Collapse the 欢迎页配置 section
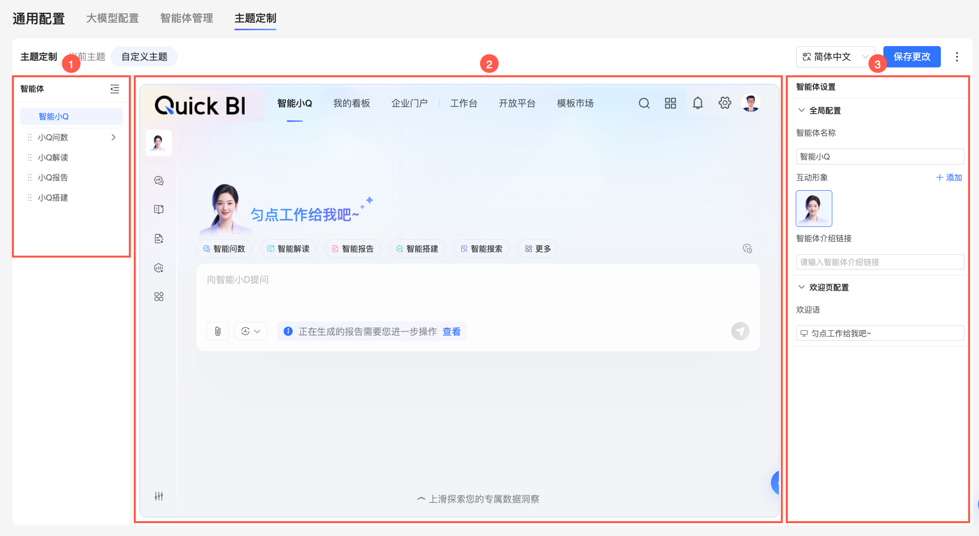Image resolution: width=979 pixels, height=536 pixels. tap(801, 287)
